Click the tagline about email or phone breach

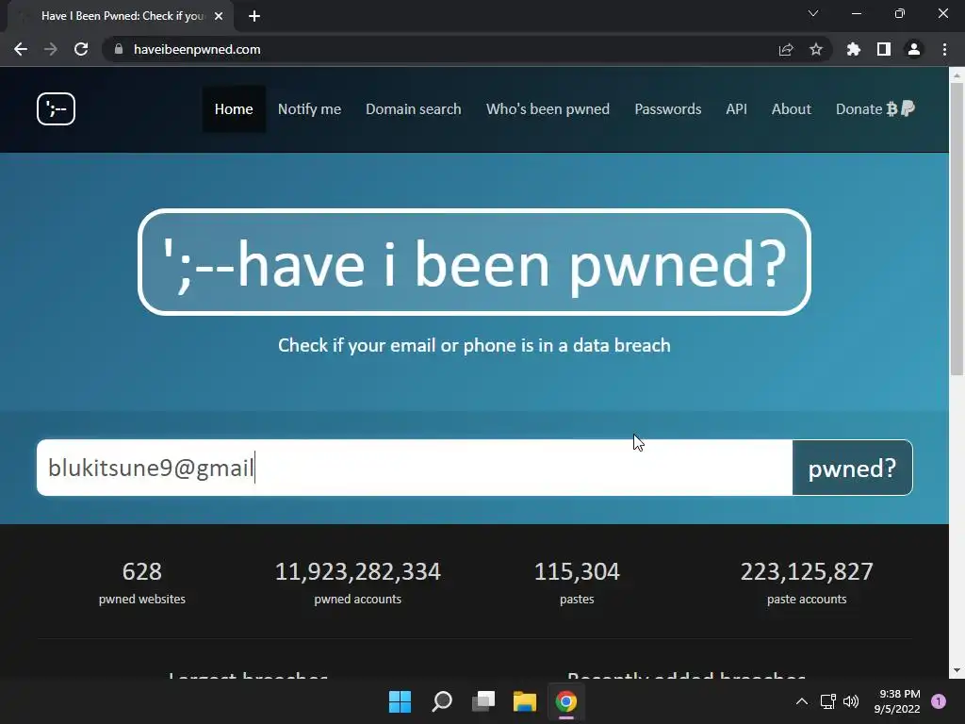pos(475,345)
